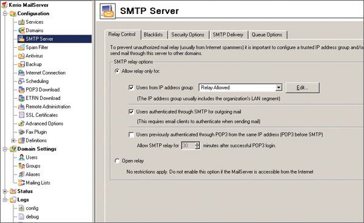364x223 pixels.
Task: Select the debug log entry
Action: (32, 216)
